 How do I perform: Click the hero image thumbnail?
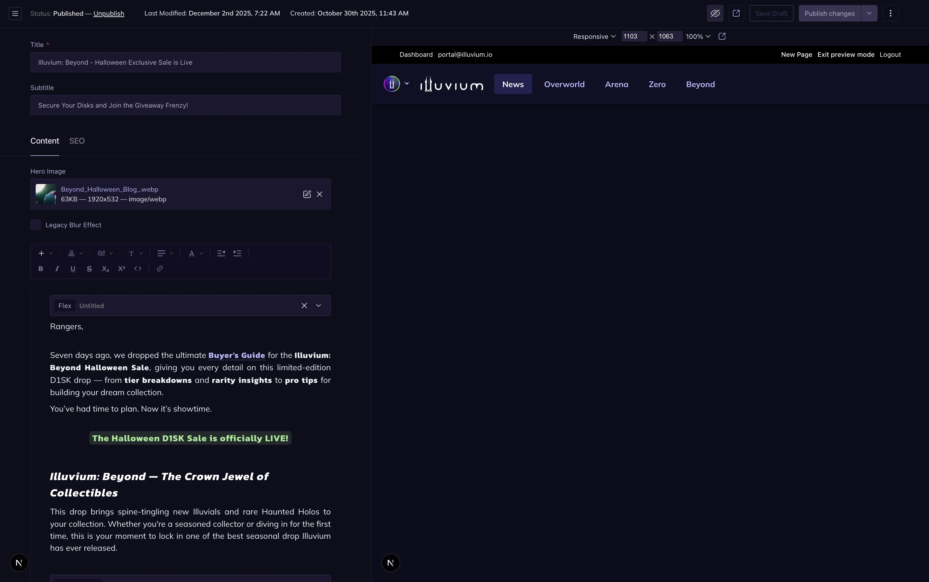(46, 194)
